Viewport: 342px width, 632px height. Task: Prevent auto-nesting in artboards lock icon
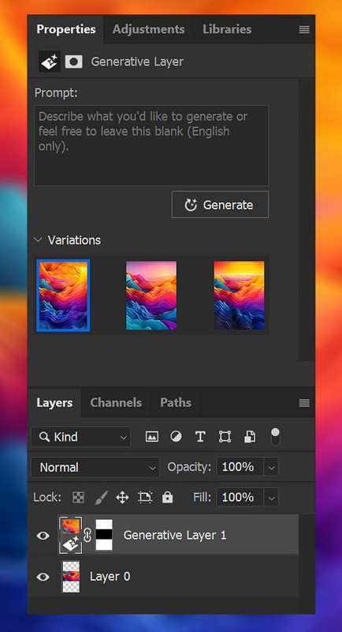pyautogui.click(x=145, y=498)
